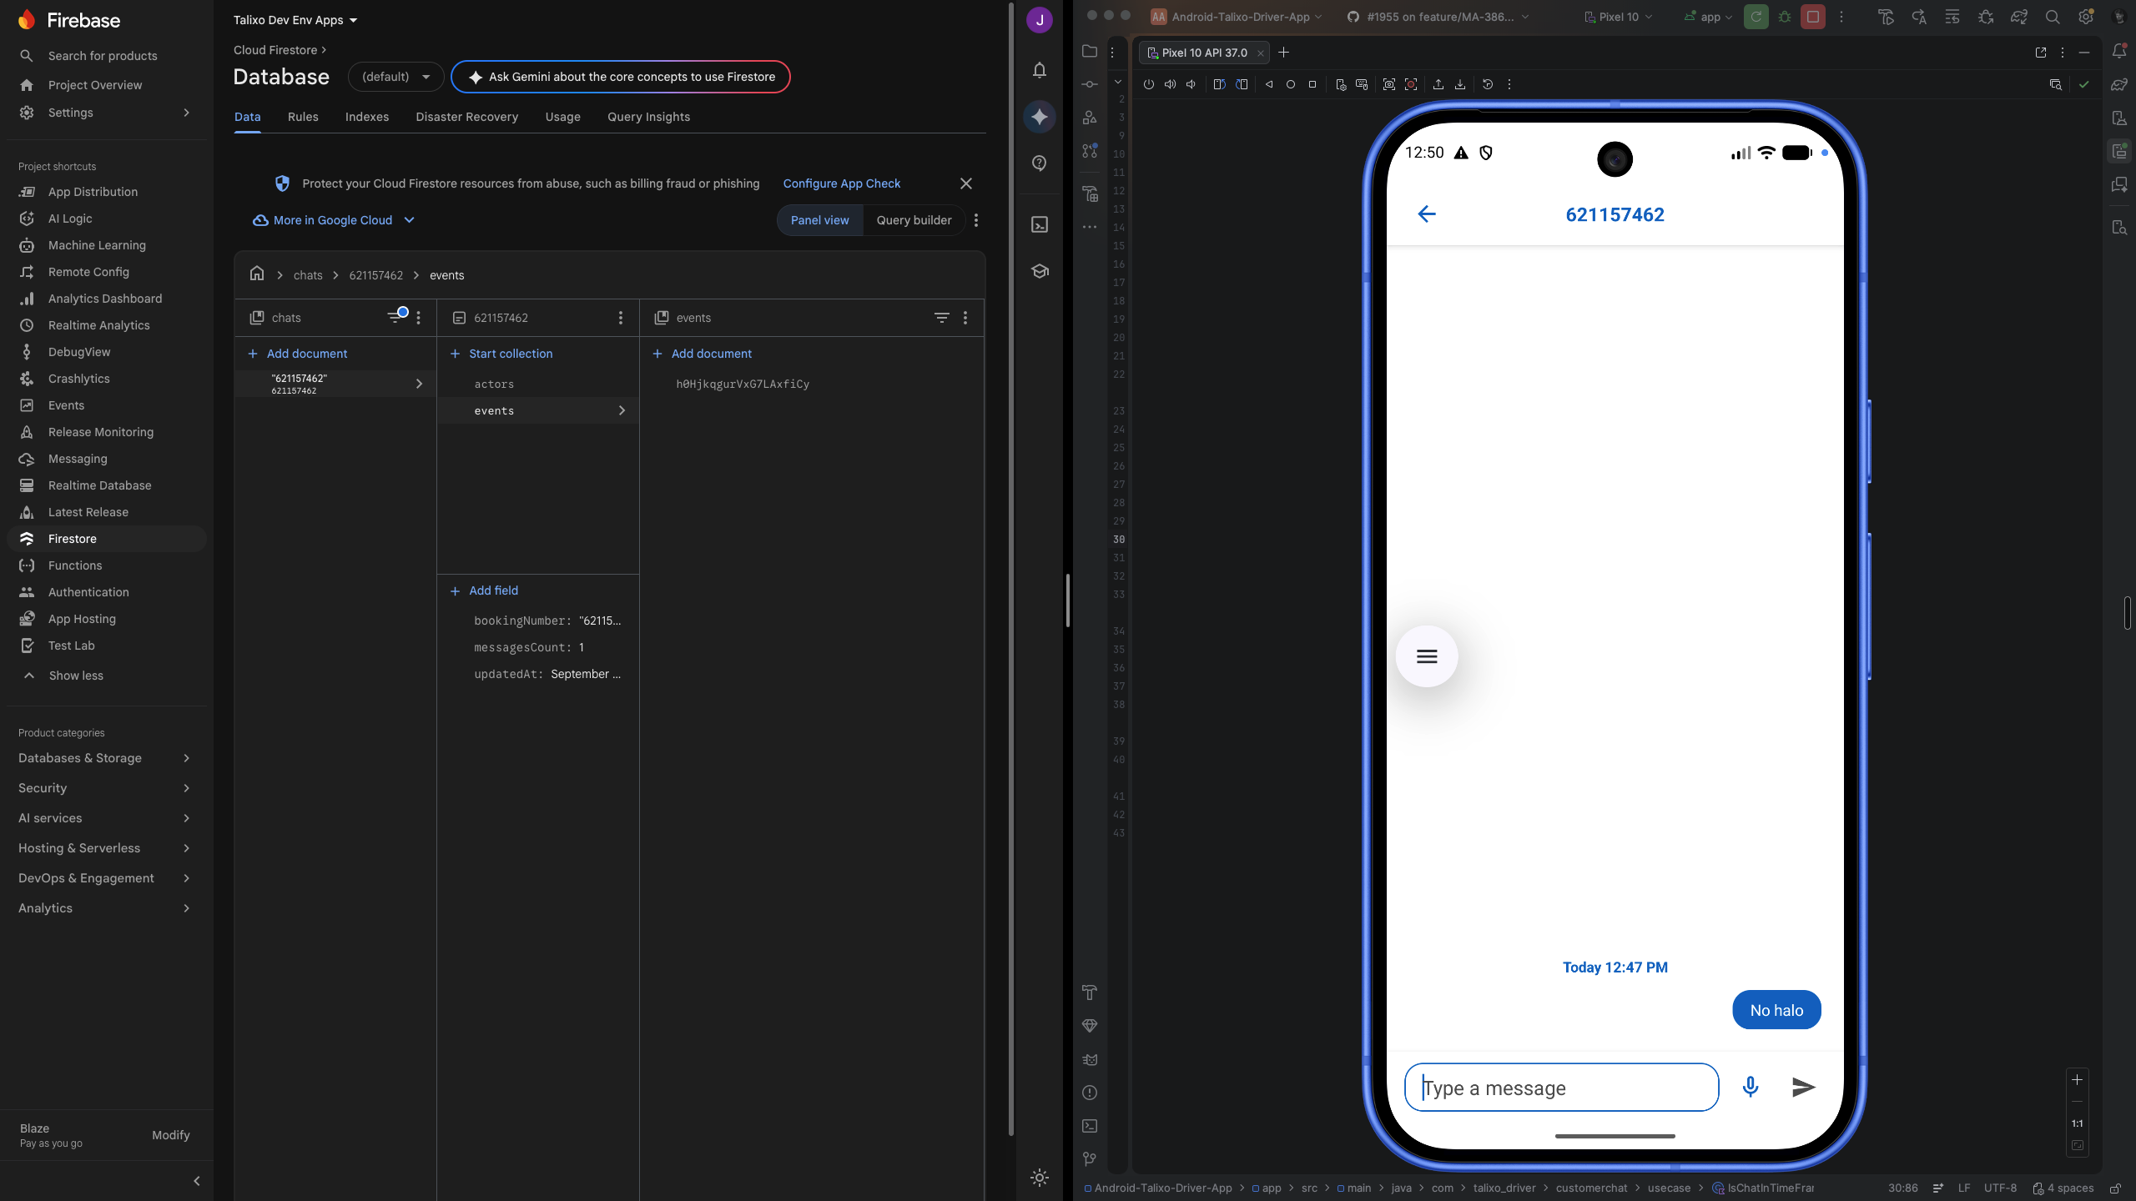Click the Type a message input field
Viewport: 2136px width, 1201px height.
tap(1561, 1087)
